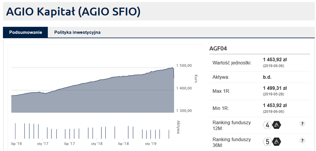
Task: Click the AGIO Kapitał (AGIO SFIO) heading
Action: coord(73,12)
